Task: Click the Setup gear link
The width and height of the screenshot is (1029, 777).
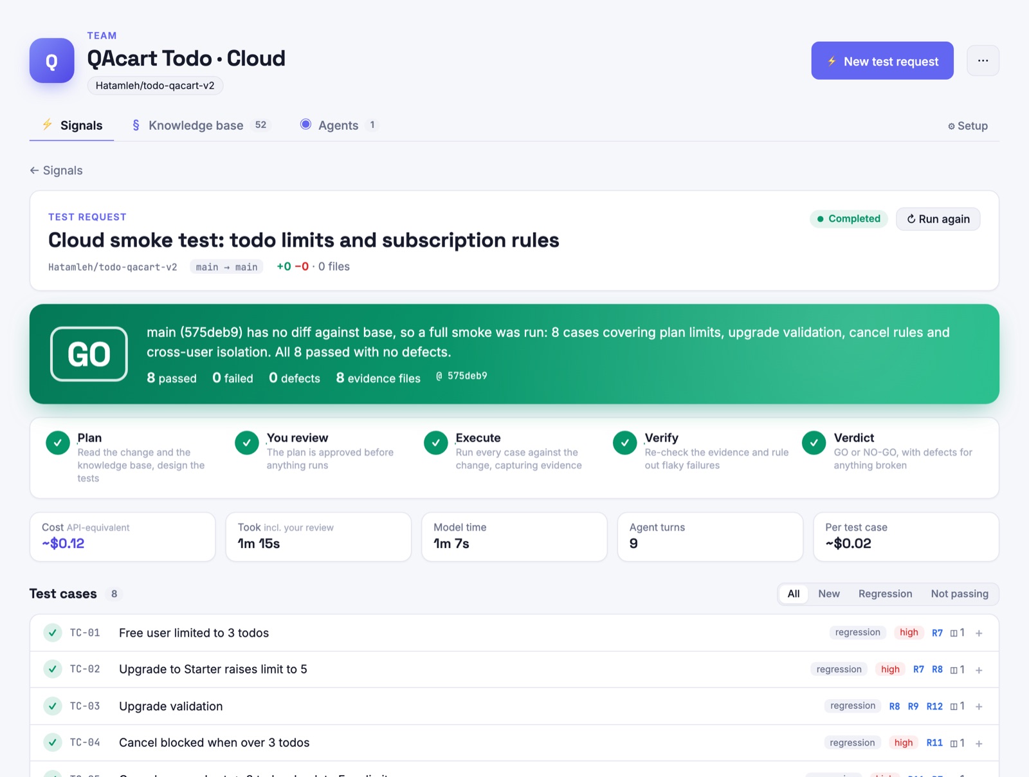Action: (x=968, y=126)
